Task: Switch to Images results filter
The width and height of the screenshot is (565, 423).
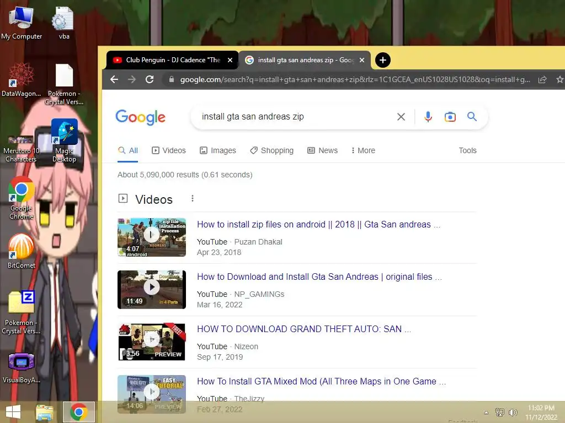Action: (218, 150)
